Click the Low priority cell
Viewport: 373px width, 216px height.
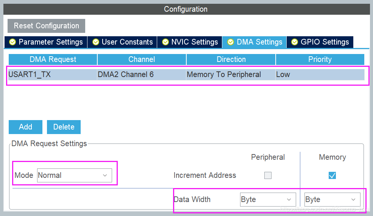click(320, 74)
